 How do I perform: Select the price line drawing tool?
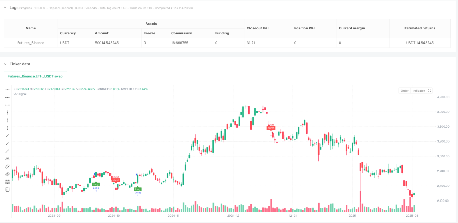tap(7, 159)
